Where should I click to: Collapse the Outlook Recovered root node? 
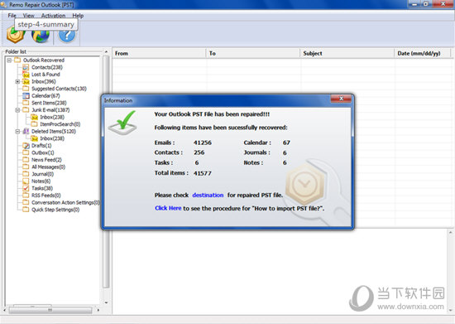(9, 60)
